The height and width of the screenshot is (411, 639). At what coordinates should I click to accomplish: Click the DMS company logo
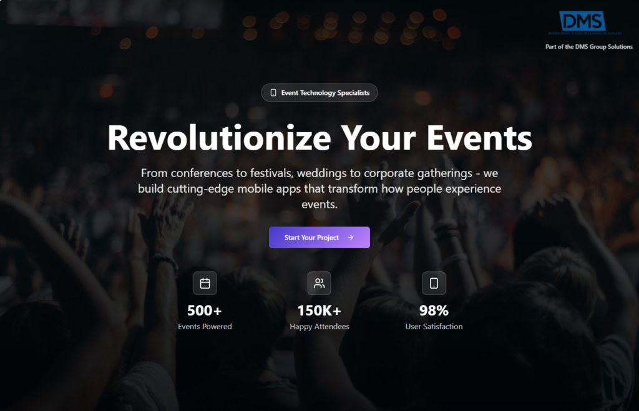(x=583, y=21)
